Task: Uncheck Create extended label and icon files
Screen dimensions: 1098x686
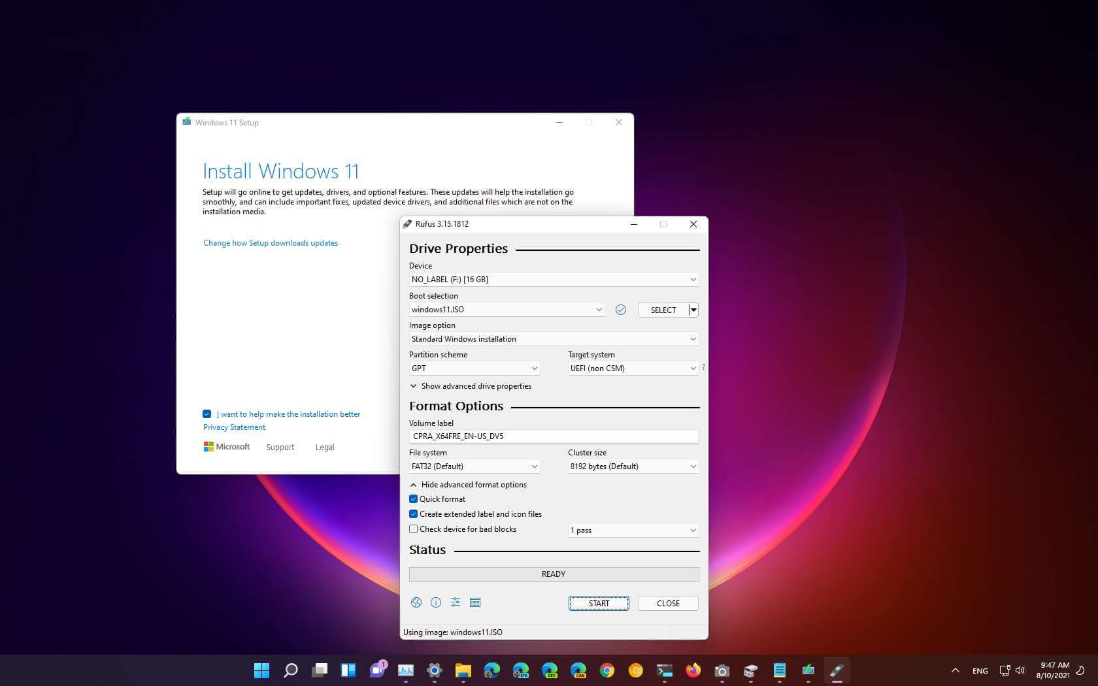Action: pyautogui.click(x=413, y=514)
